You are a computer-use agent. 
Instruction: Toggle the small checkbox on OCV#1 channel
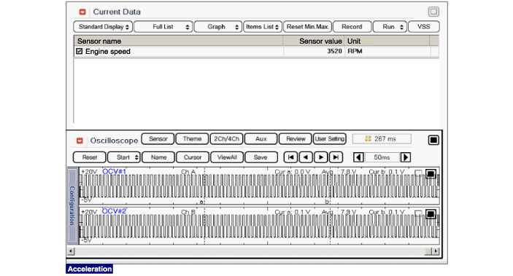click(418, 173)
